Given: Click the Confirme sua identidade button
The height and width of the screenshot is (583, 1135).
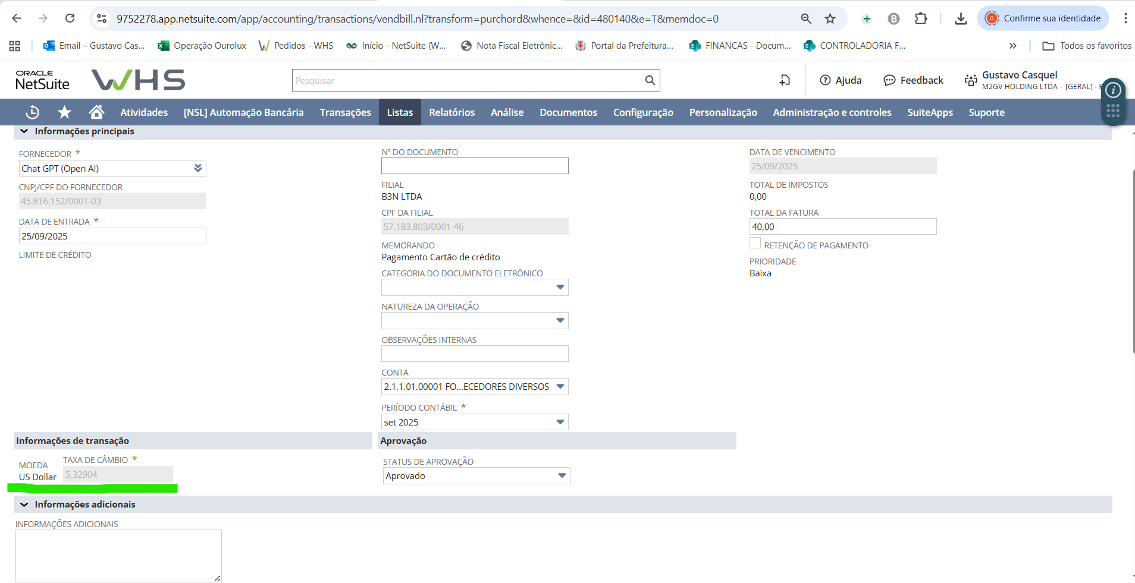Looking at the screenshot, I should [1043, 18].
